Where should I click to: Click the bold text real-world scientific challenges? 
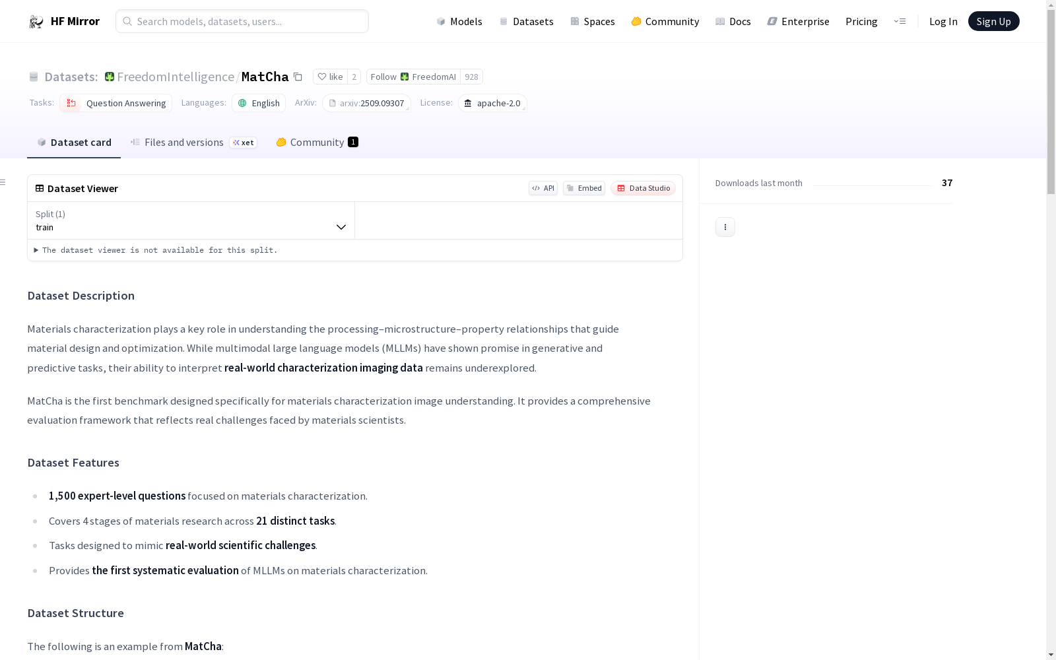point(241,545)
